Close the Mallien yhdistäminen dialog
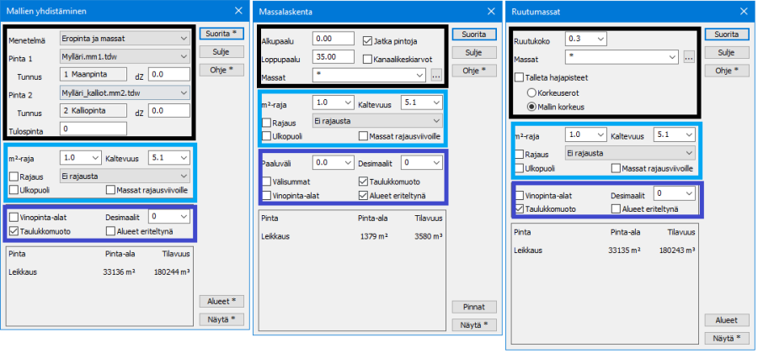 pos(238,11)
